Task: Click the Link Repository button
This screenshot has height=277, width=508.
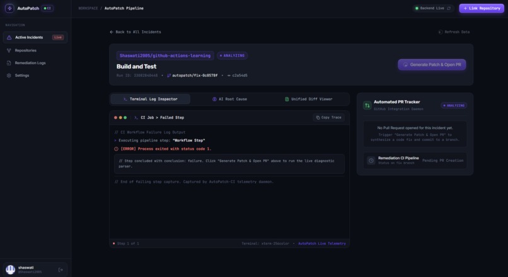Action: pyautogui.click(x=482, y=8)
